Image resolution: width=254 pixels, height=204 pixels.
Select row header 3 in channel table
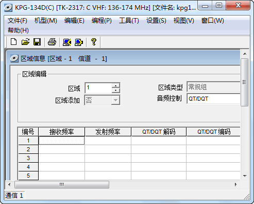[x=28, y=158]
